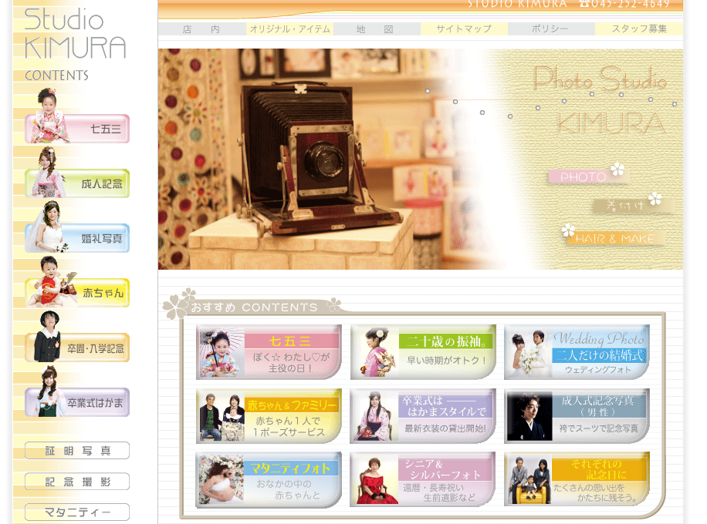Open the サイトマップ page
707x524 pixels.
(x=464, y=29)
